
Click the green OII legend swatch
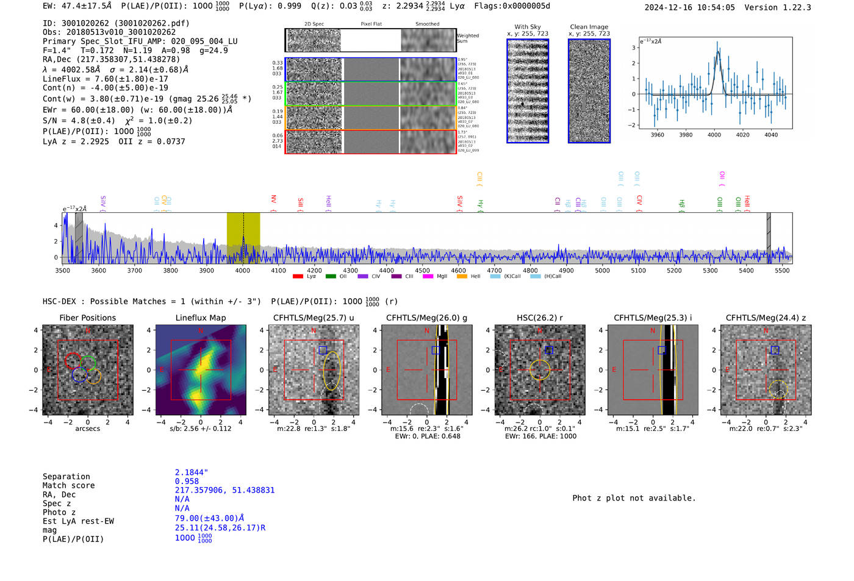331,277
